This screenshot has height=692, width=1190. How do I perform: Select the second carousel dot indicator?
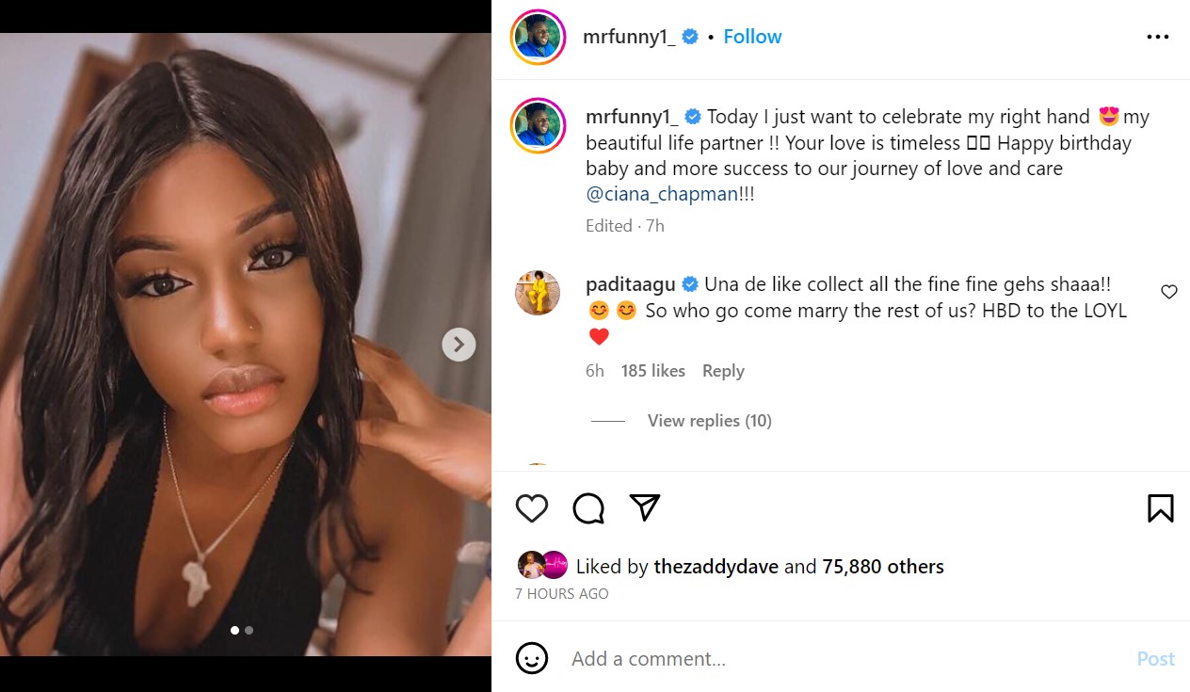coord(249,631)
